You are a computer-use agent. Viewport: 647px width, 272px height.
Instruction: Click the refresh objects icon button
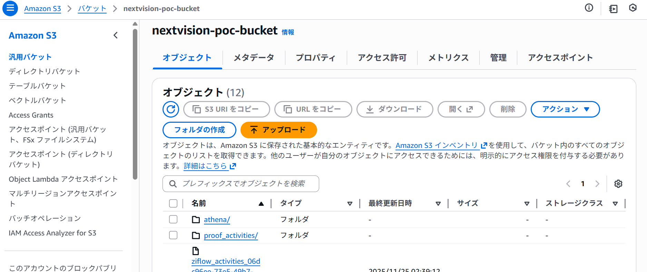coord(171,109)
